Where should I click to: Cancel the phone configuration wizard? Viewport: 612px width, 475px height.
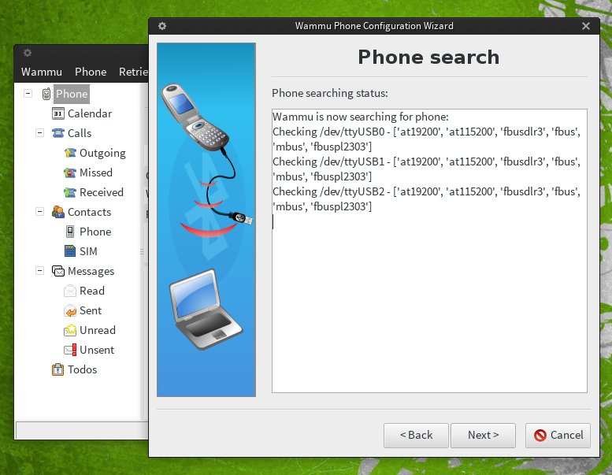pyautogui.click(x=558, y=435)
